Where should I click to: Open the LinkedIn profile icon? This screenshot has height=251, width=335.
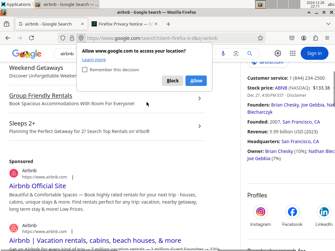pyautogui.click(x=324, y=212)
